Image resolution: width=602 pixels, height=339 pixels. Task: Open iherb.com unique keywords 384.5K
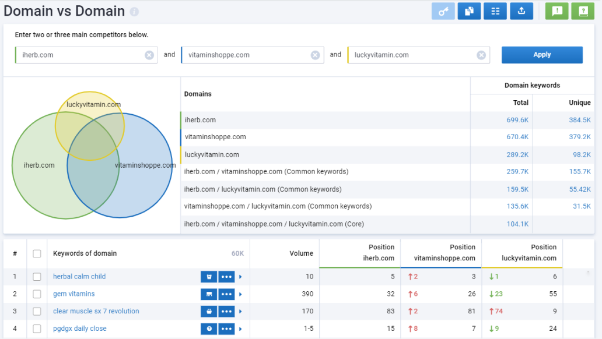pyautogui.click(x=580, y=120)
